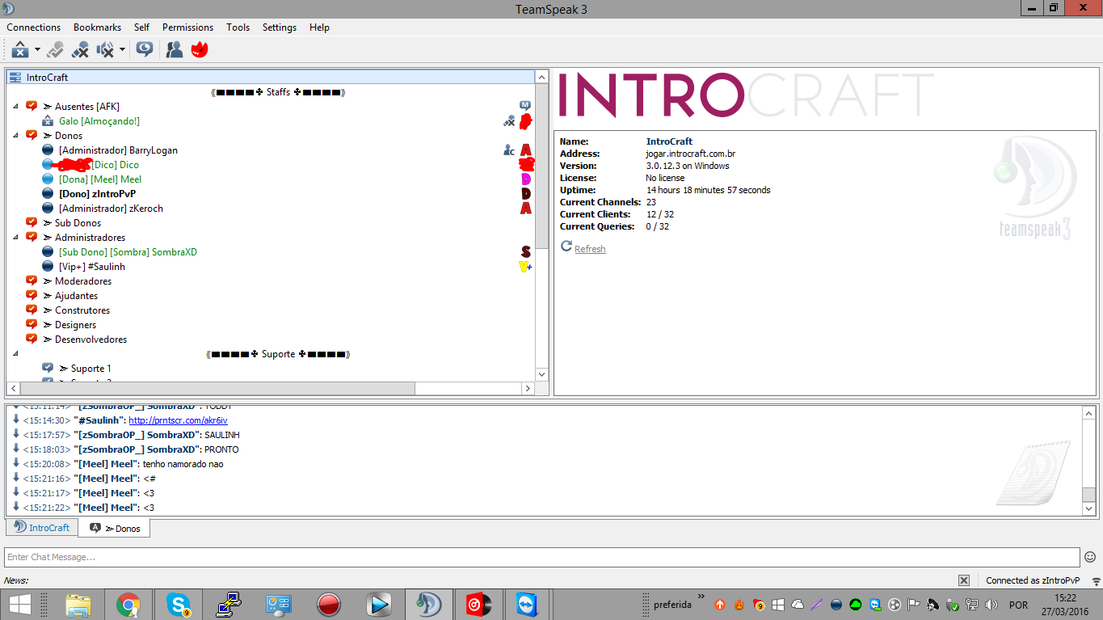Open the Settings menu

280,27
